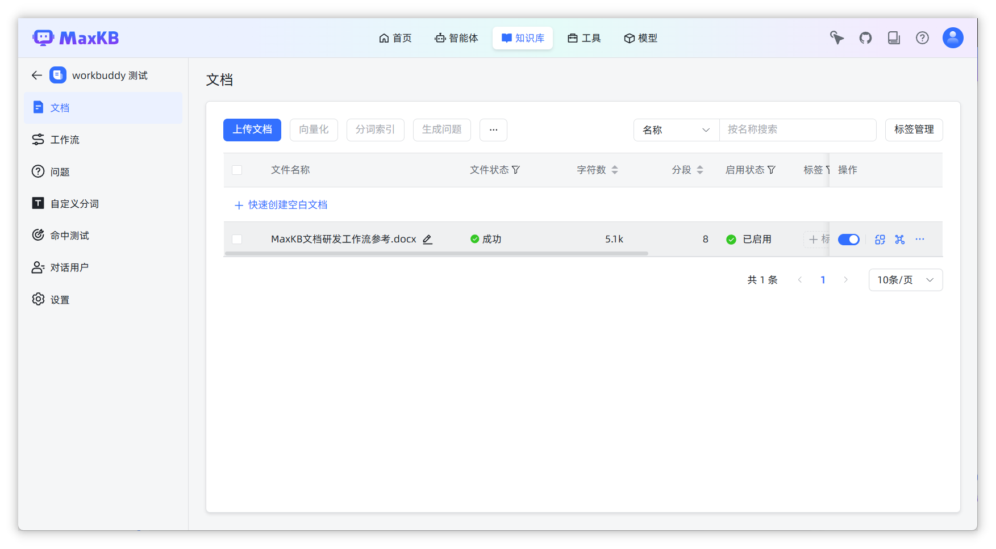996x549 pixels.
Task: Go back using the left arrow
Action: 37,76
